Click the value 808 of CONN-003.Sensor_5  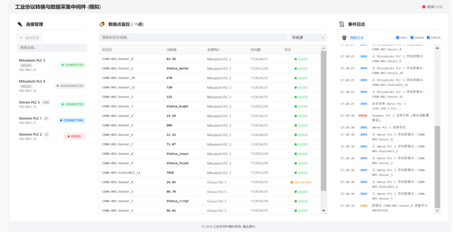tap(169, 125)
